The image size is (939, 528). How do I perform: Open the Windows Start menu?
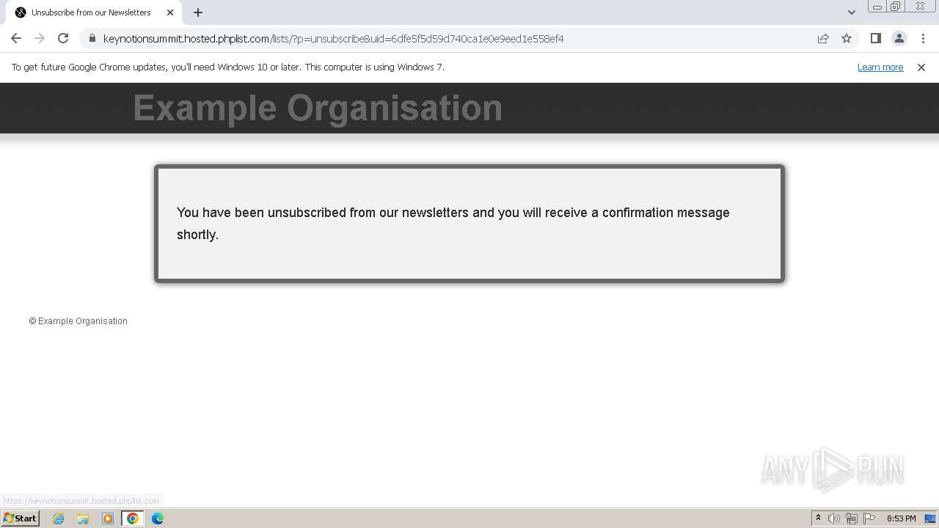point(20,518)
